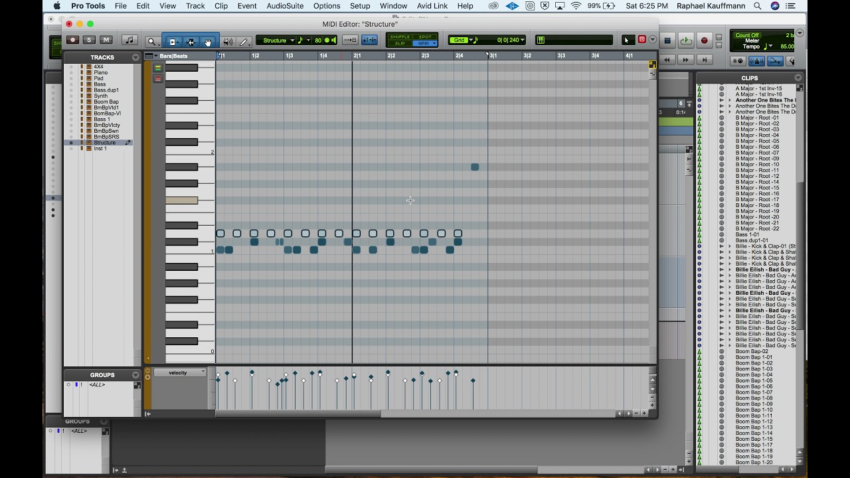Toggle the show/hide dot for the Piano track
Viewport: 850px width, 478px height.
point(71,72)
